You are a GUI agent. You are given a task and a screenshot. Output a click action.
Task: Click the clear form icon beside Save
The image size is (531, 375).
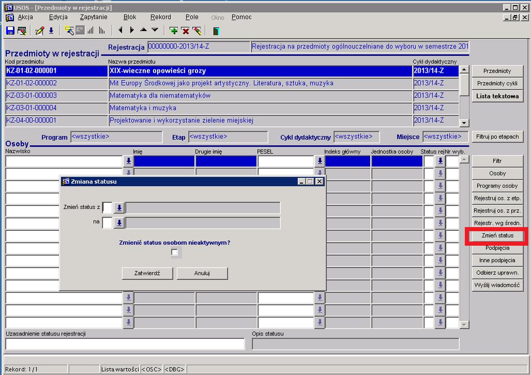tap(22, 31)
